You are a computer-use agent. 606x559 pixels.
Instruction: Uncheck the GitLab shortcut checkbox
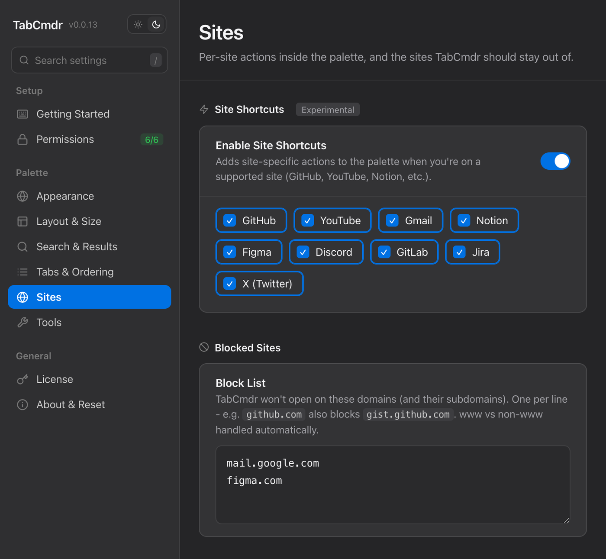(x=384, y=252)
